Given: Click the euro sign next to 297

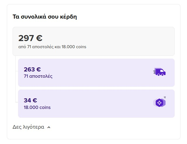Looking at the screenshot, I should pyautogui.click(x=39, y=38).
